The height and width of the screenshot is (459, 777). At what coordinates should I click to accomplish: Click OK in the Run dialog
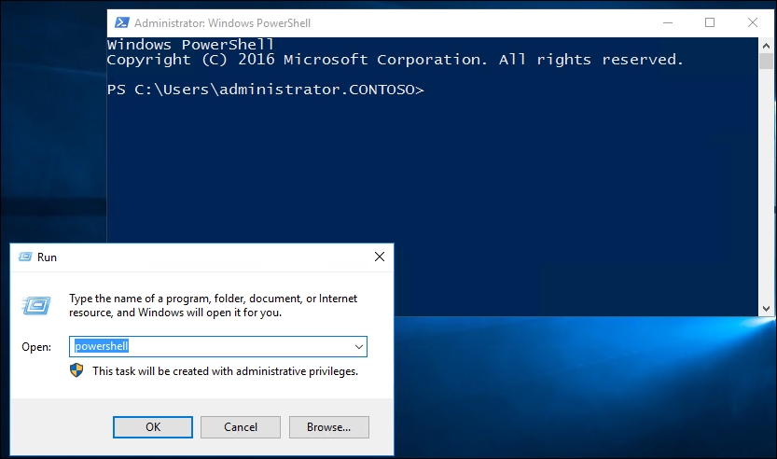(x=153, y=426)
